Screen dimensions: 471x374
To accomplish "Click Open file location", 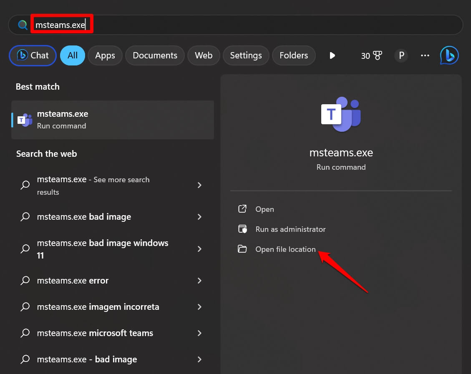I will [x=285, y=249].
